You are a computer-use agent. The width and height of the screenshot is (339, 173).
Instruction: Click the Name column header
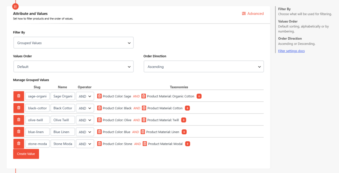click(x=63, y=87)
